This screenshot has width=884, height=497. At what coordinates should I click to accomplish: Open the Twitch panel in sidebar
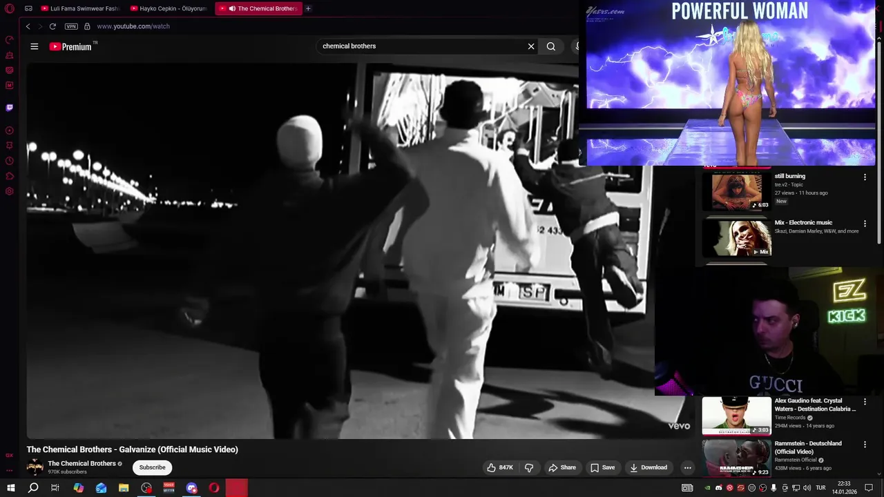10,108
